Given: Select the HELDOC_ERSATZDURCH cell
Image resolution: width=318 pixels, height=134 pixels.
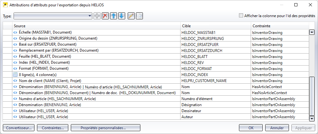Looking at the screenshot, I should click(216, 50).
